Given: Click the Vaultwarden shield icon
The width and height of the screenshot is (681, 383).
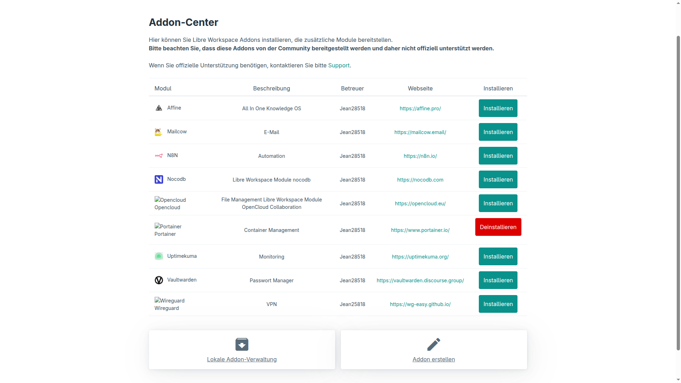Looking at the screenshot, I should 159,280.
